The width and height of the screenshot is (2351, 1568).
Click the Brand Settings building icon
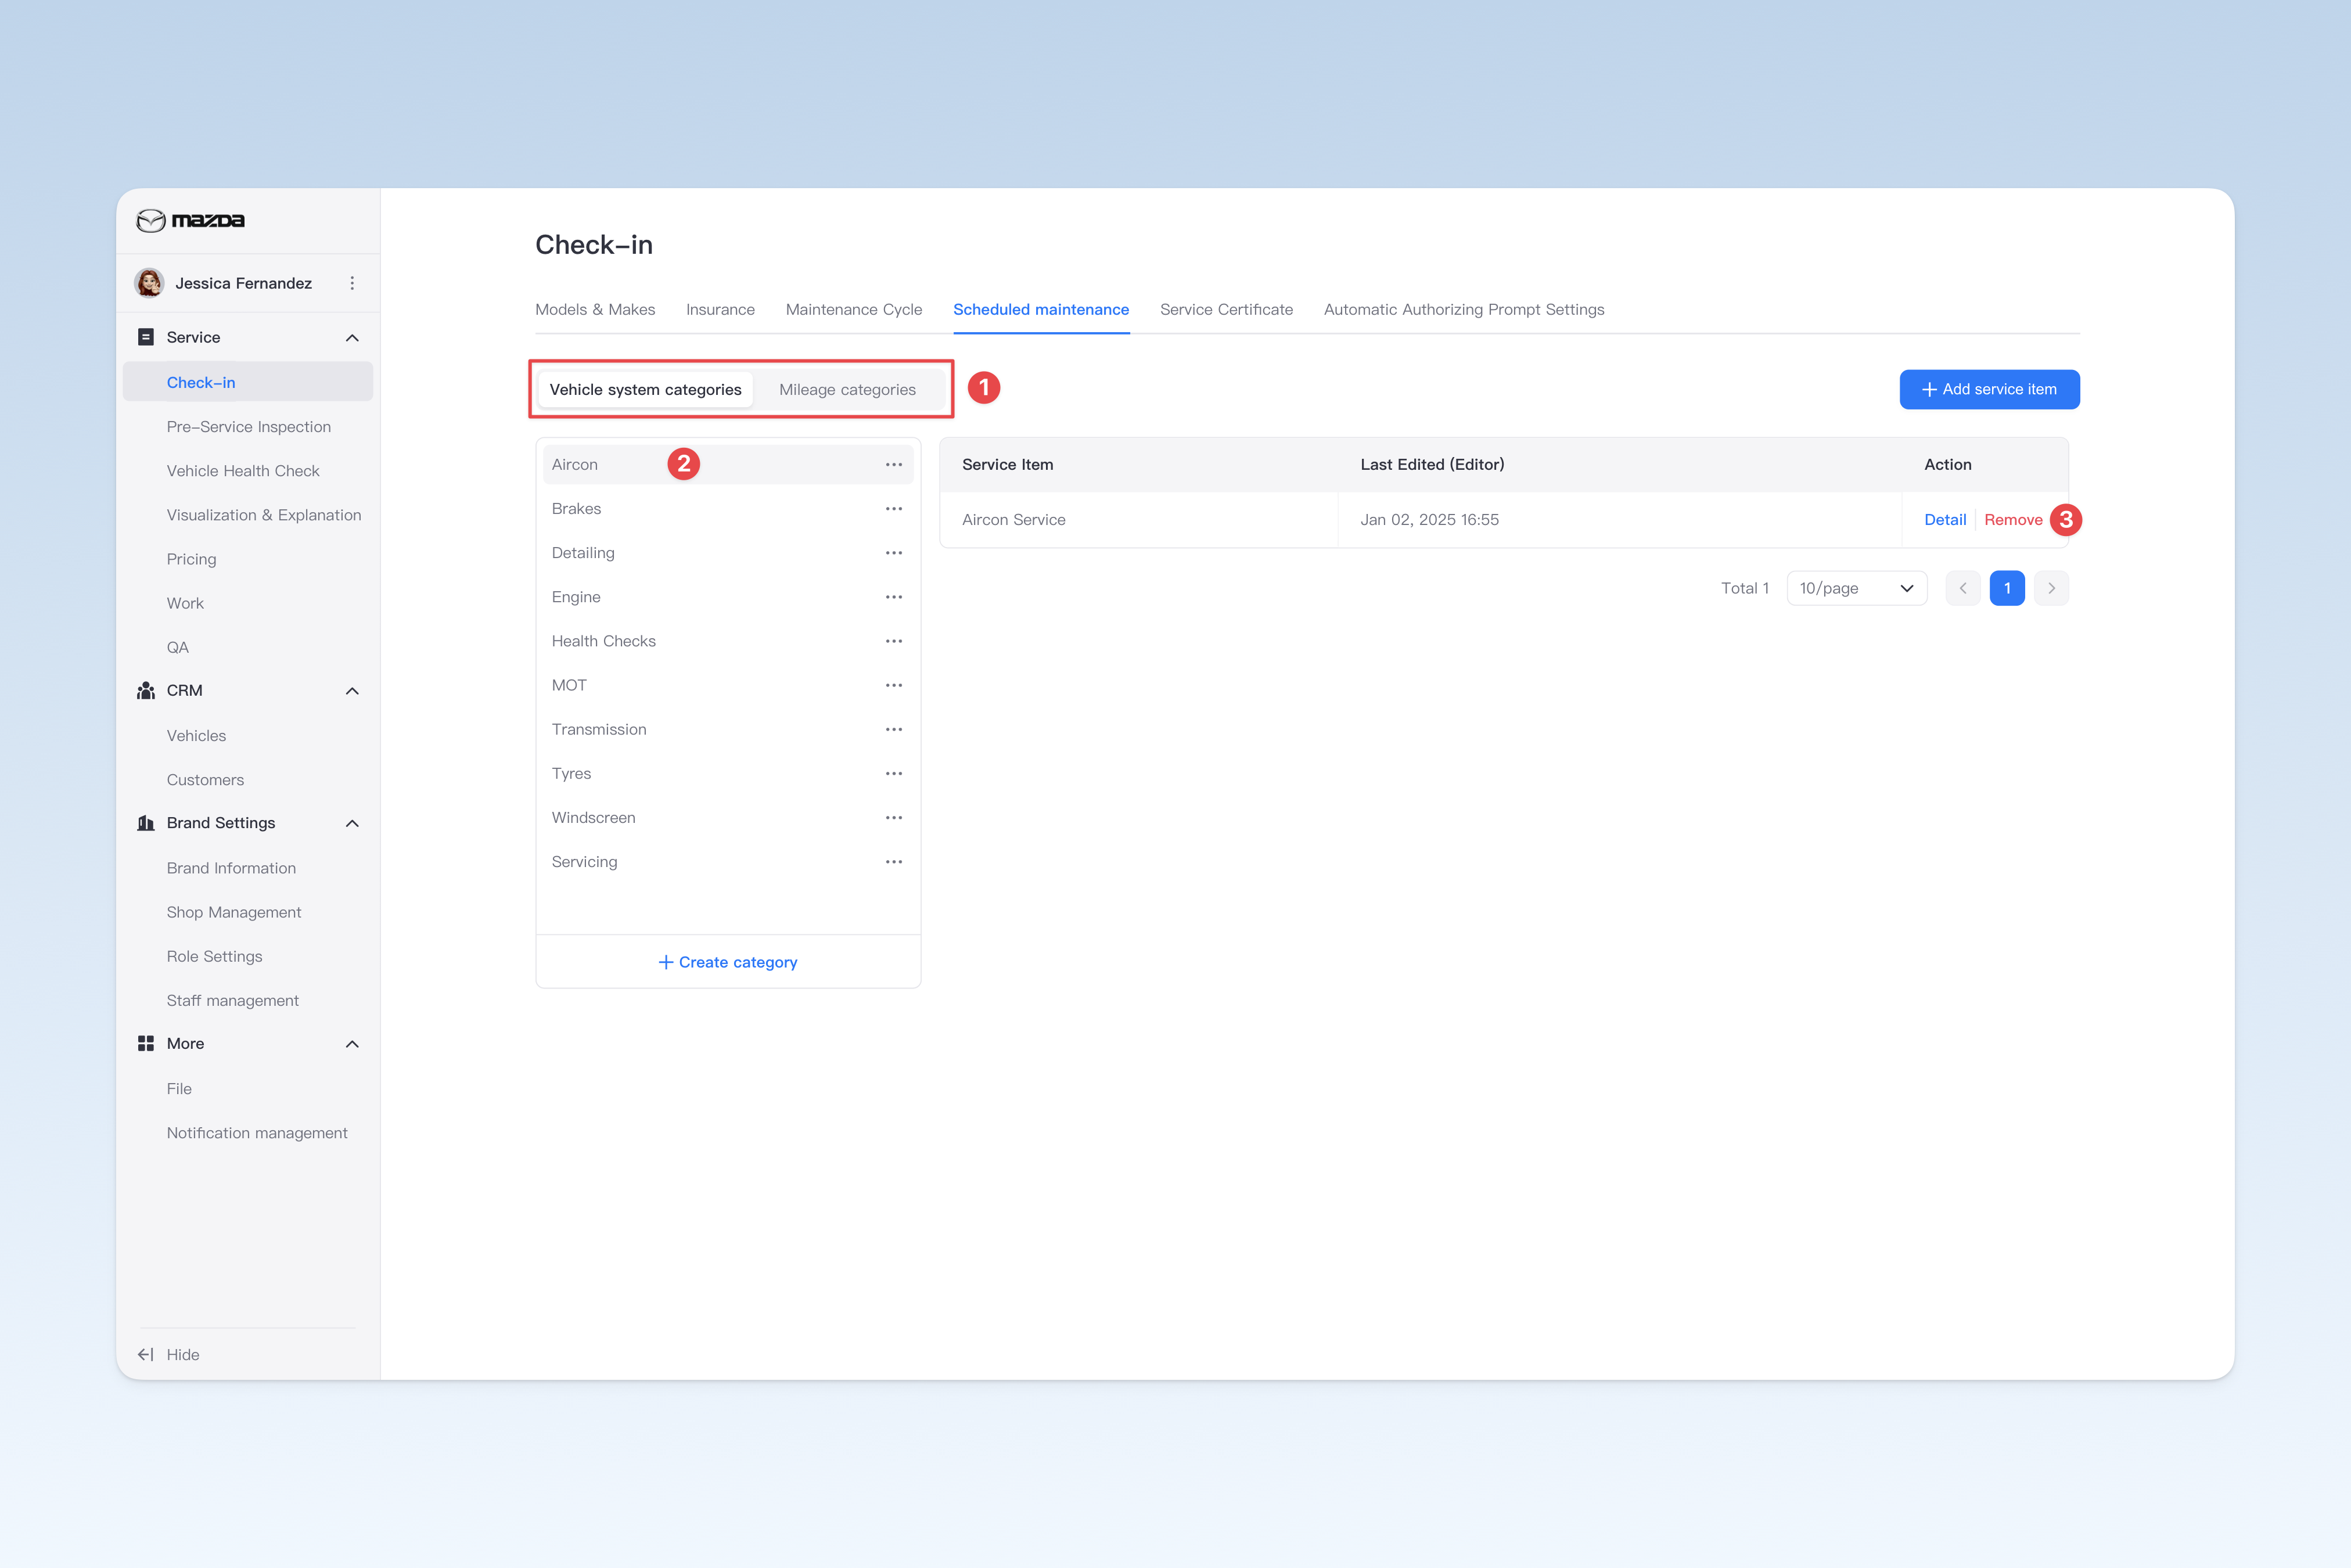(x=146, y=823)
